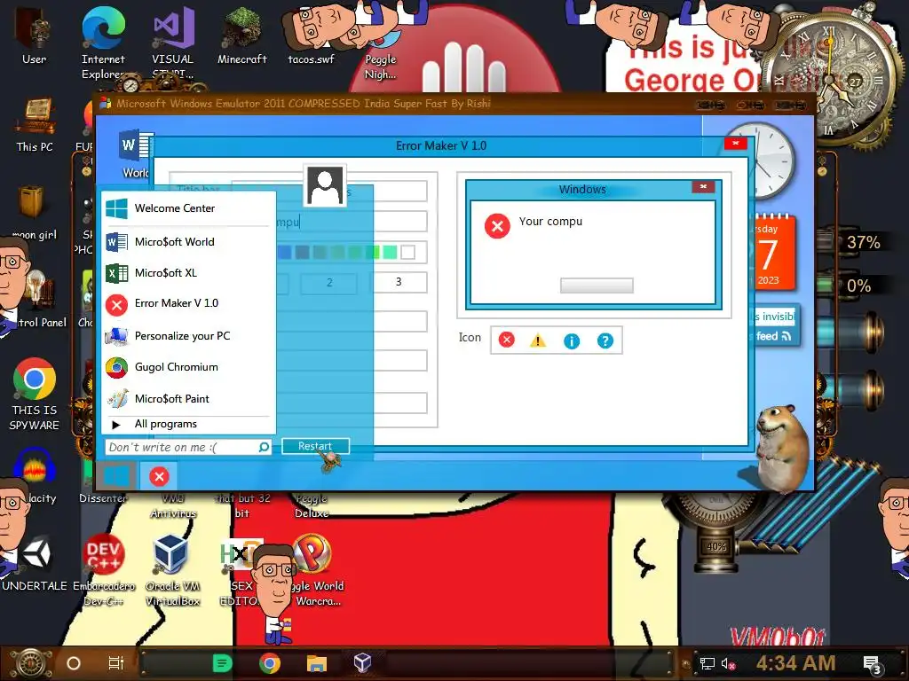Select the yellow warning triangle icon option

(x=538, y=340)
